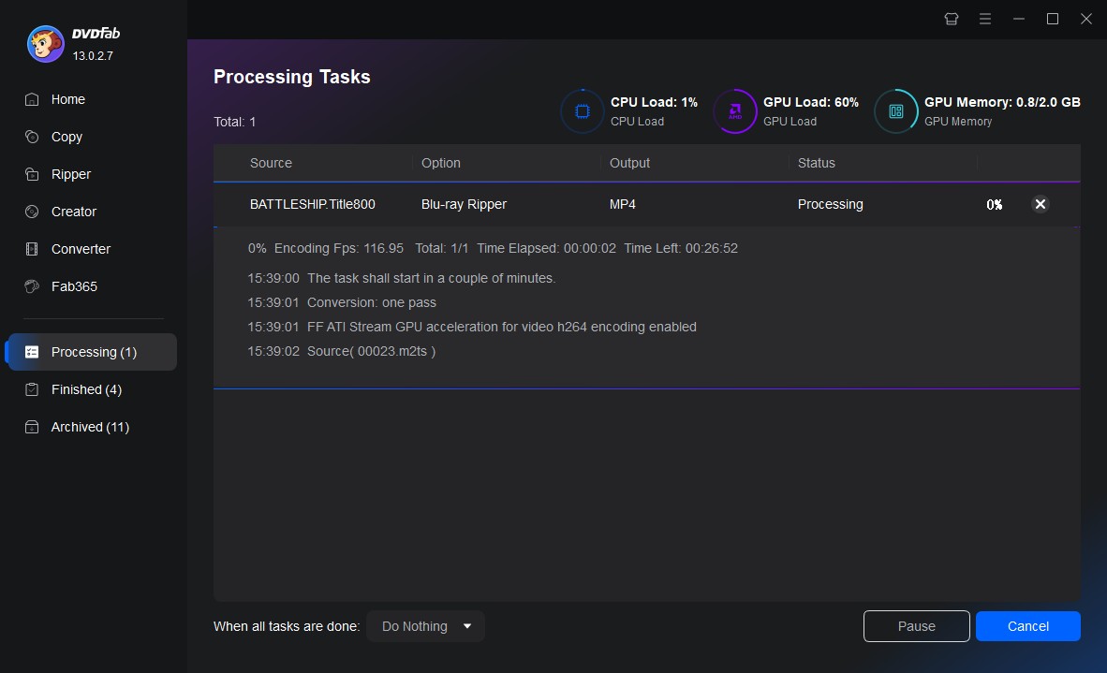
Task: Click the MP4 output cell
Action: (622, 205)
